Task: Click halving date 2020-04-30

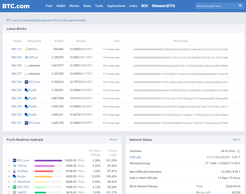Action: tap(233, 186)
